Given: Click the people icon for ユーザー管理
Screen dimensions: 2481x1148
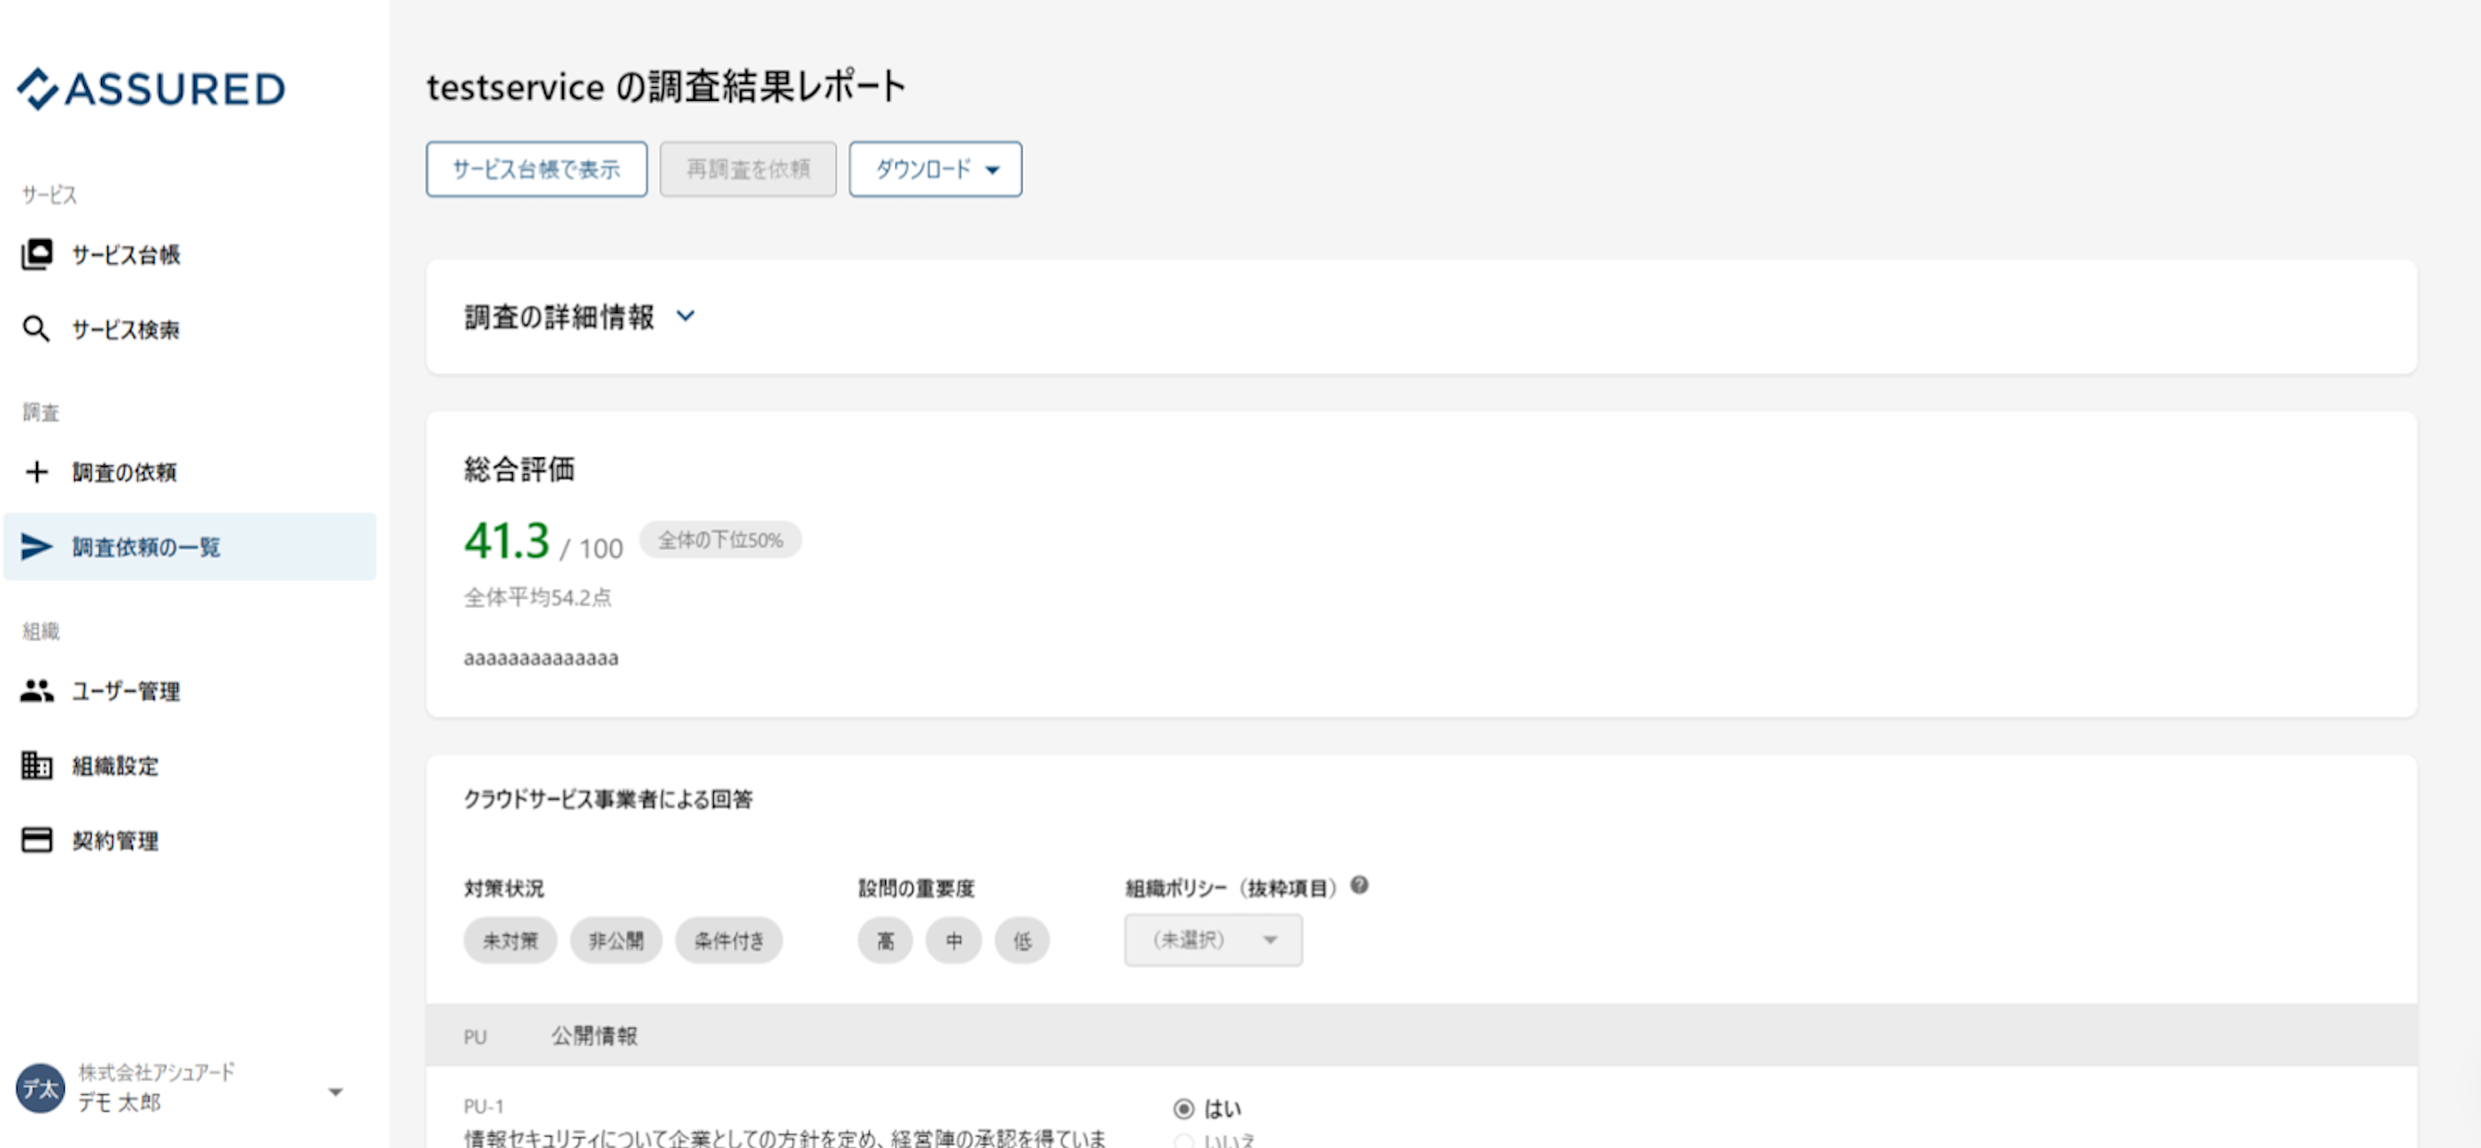Looking at the screenshot, I should click(x=37, y=692).
